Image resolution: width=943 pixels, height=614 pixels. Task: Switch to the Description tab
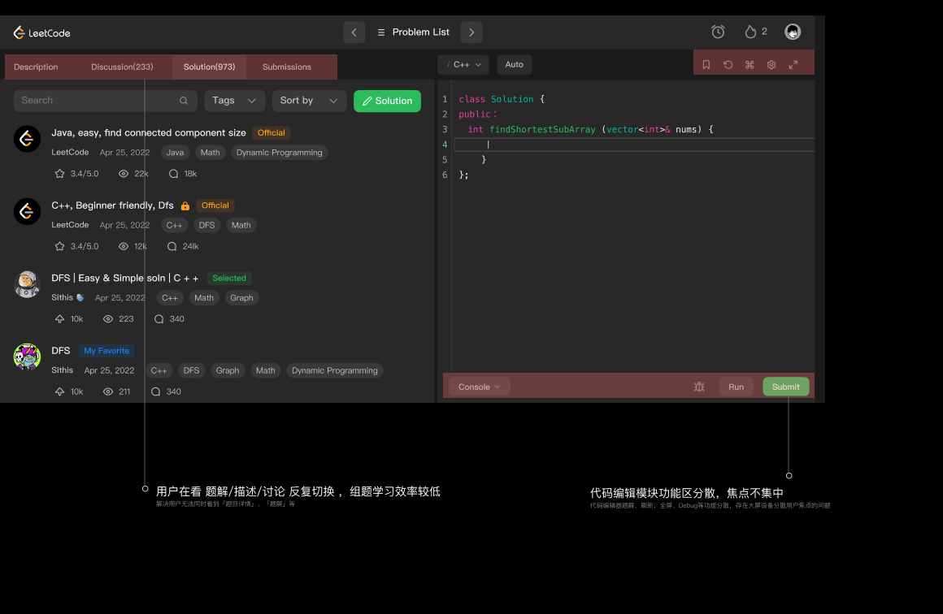pos(36,67)
